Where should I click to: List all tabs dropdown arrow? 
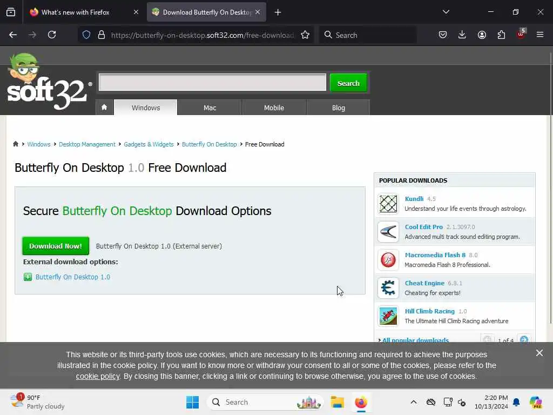point(446,12)
